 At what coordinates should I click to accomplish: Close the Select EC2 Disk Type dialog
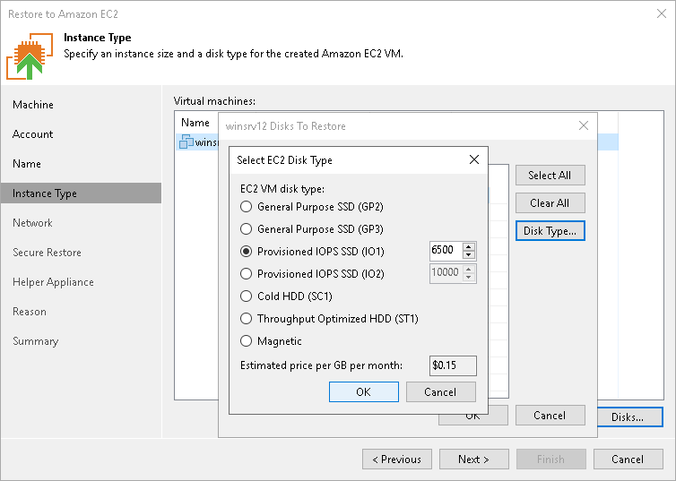click(474, 159)
